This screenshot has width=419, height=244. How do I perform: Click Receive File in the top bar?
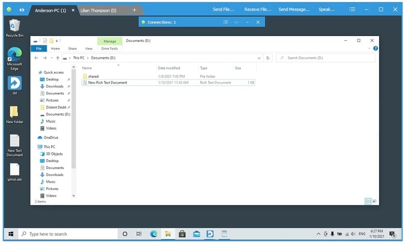pos(259,10)
